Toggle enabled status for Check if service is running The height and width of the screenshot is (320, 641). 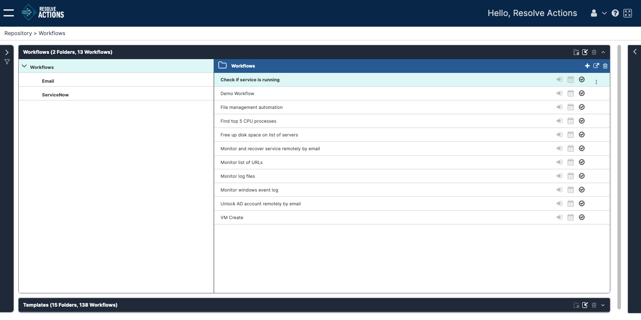click(x=582, y=80)
